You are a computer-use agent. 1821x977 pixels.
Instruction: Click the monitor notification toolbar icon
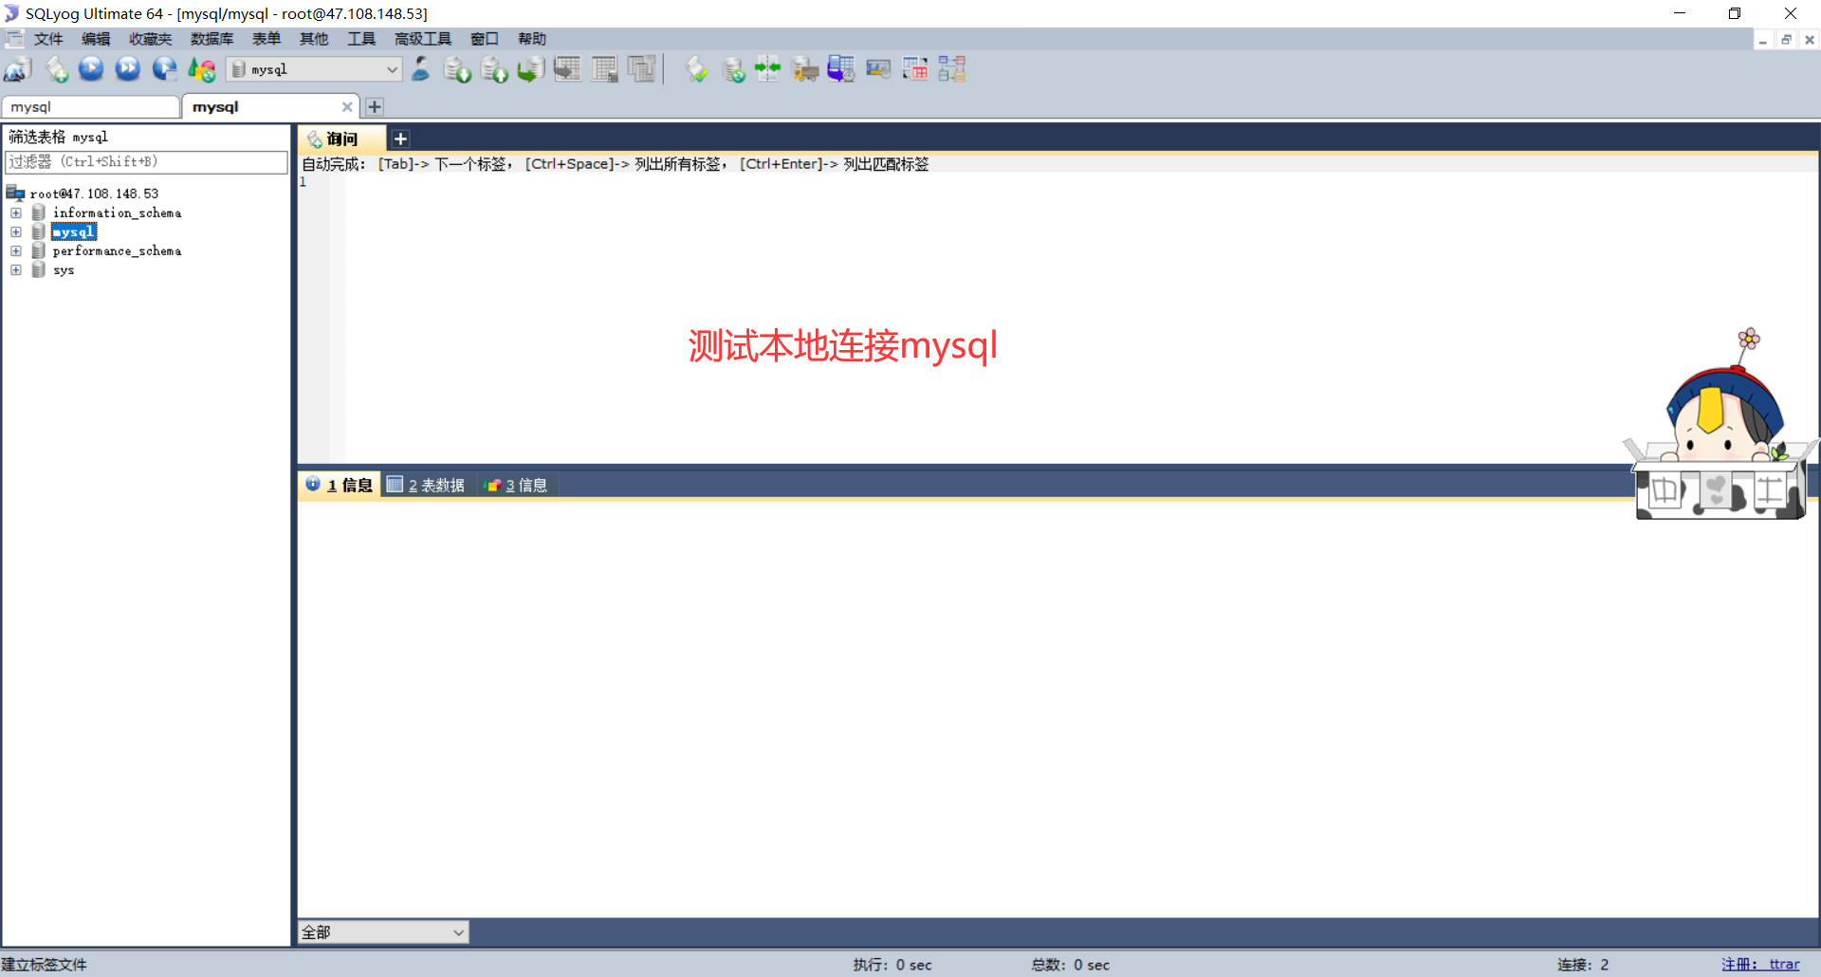coord(878,69)
